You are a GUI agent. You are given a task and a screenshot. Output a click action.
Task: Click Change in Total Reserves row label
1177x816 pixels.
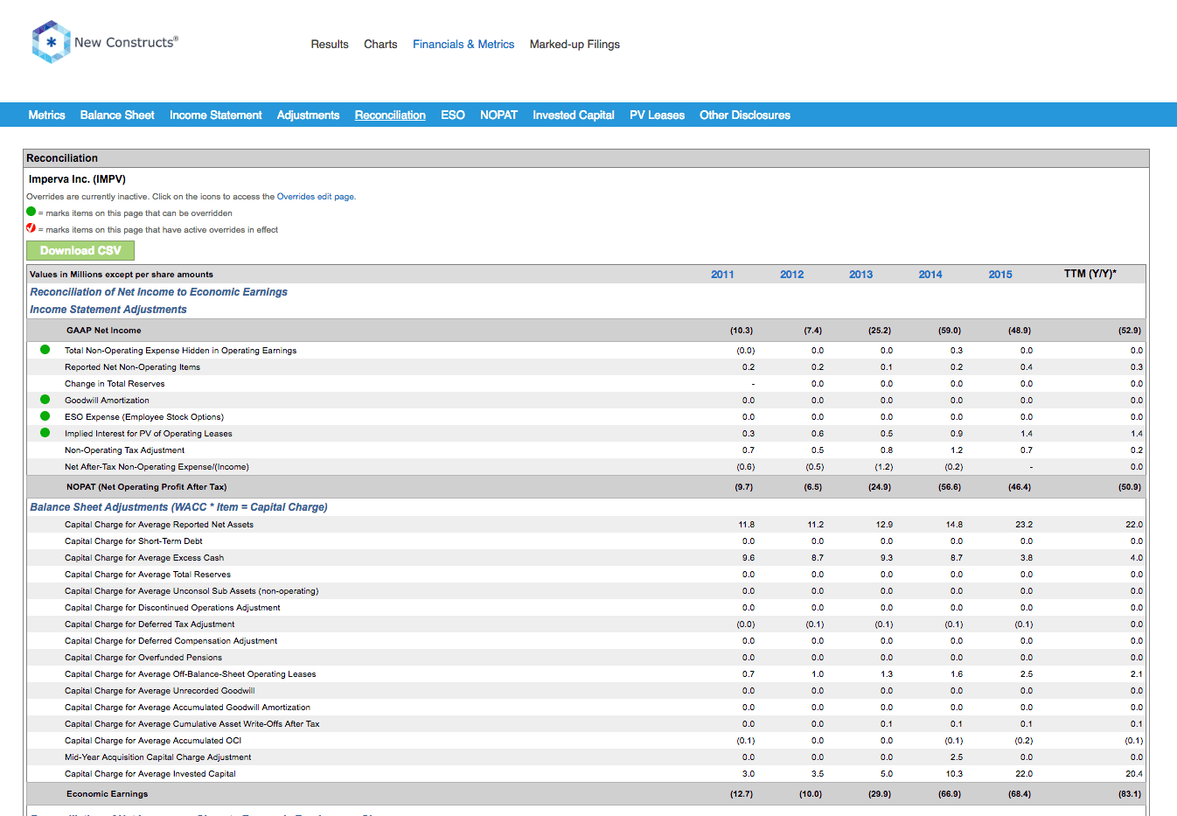coord(115,384)
